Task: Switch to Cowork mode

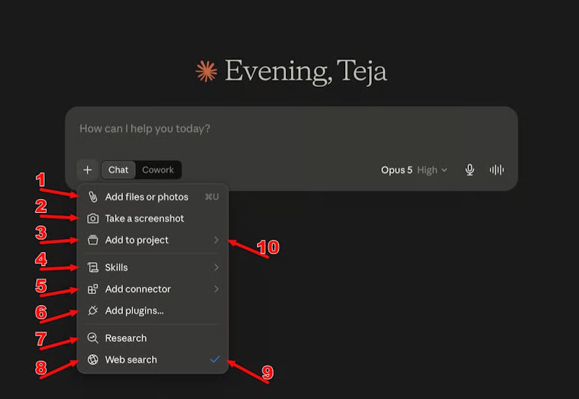Action: pyautogui.click(x=158, y=170)
